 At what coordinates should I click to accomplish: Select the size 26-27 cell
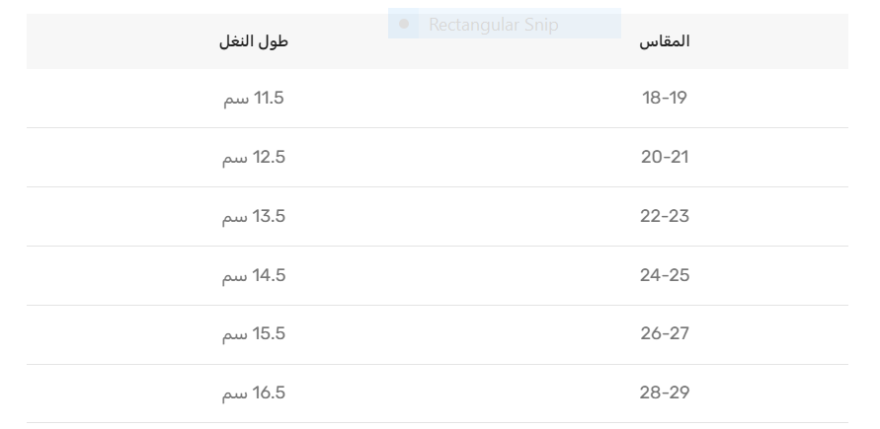665,334
